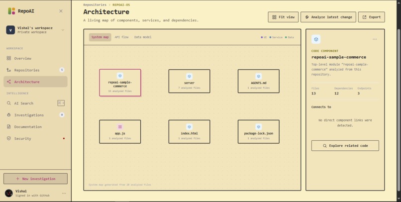Click Repositories count badge

[x=62, y=70]
